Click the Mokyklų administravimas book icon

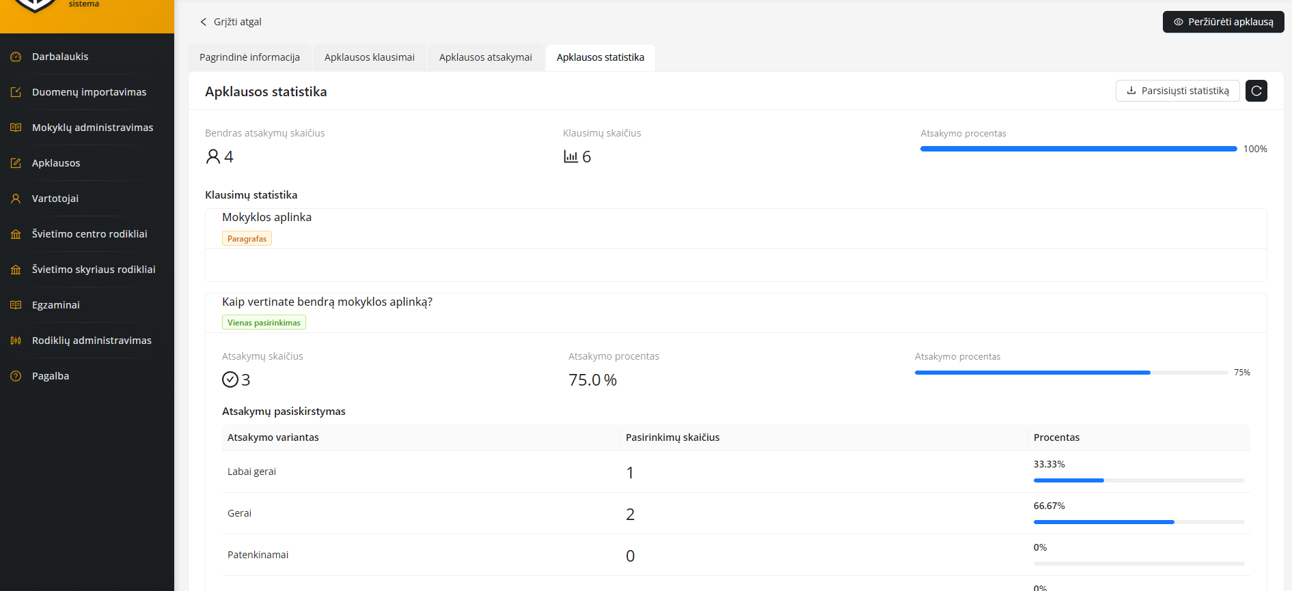point(16,128)
